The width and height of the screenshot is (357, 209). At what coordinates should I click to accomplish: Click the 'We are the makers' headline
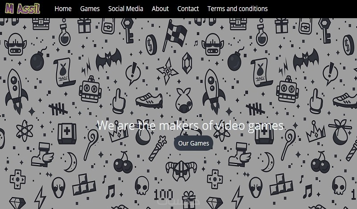(190, 125)
